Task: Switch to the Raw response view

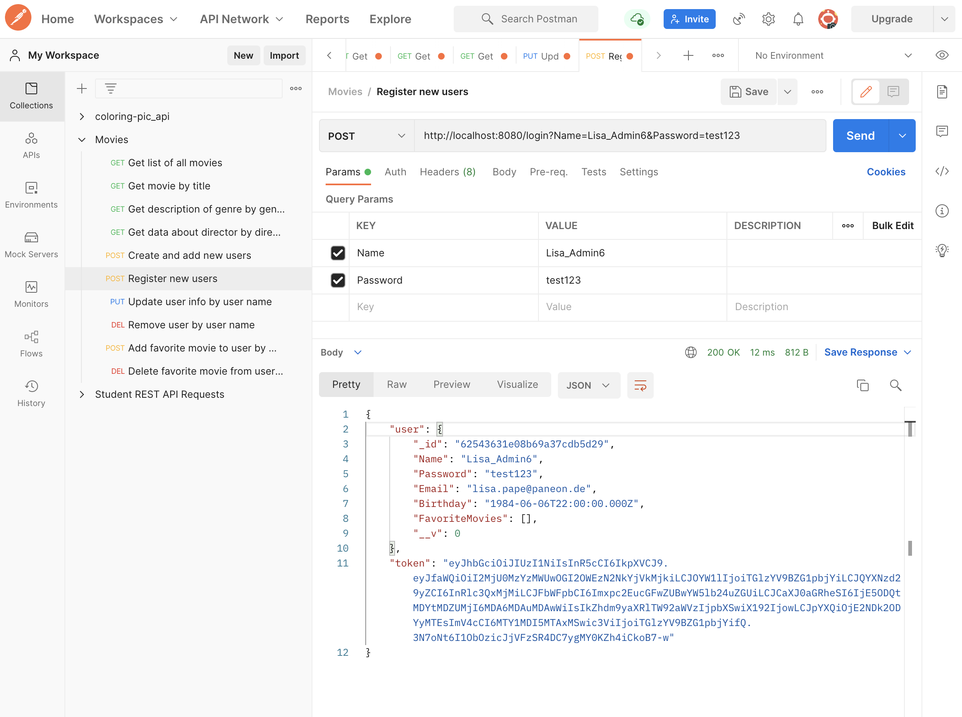Action: [396, 385]
